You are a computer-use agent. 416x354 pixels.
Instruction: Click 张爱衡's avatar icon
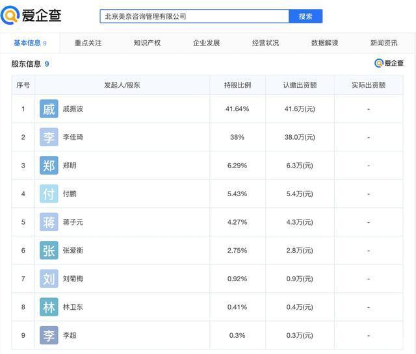49,250
